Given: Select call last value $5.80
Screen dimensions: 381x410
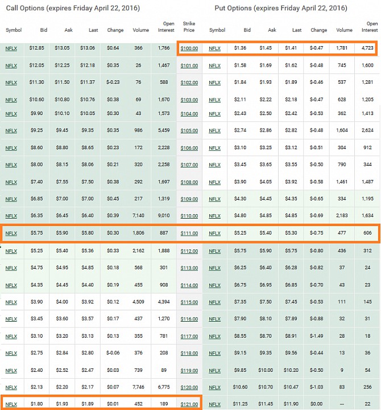Looking at the screenshot, I should click(x=88, y=233).
